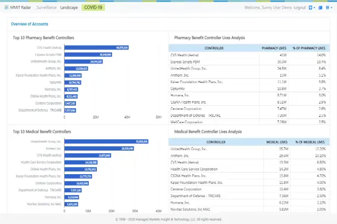This screenshot has width=337, height=224.
Task: Click the MMIT Radar logo icon
Action: [x=6, y=8]
